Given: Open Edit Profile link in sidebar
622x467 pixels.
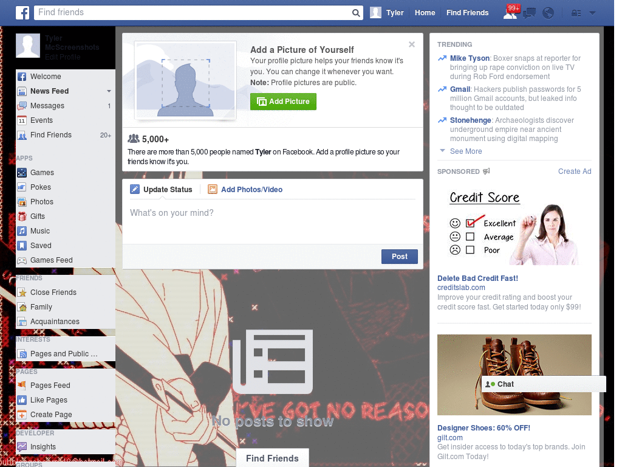Looking at the screenshot, I should pyautogui.click(x=63, y=57).
